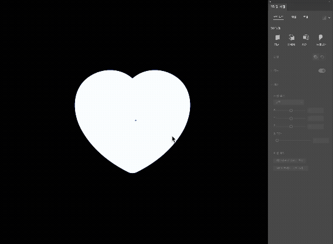Click the Perspective value field
Screen dimensions: 333x244
(x=321, y=141)
